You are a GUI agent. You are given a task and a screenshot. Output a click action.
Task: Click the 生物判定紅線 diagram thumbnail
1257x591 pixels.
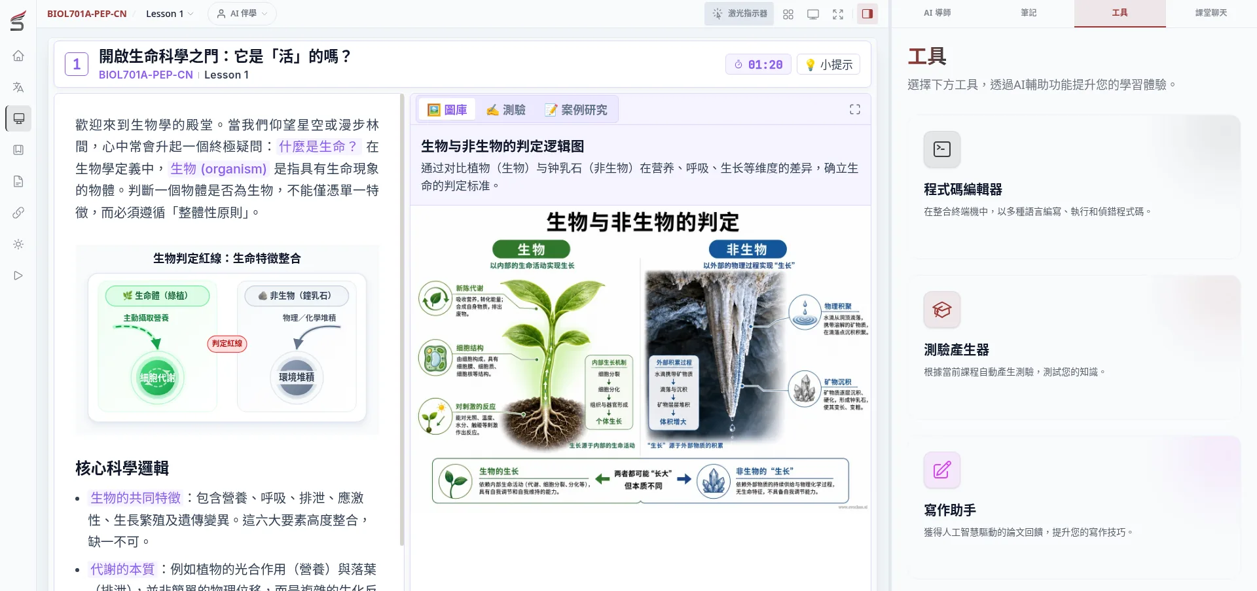(227, 340)
